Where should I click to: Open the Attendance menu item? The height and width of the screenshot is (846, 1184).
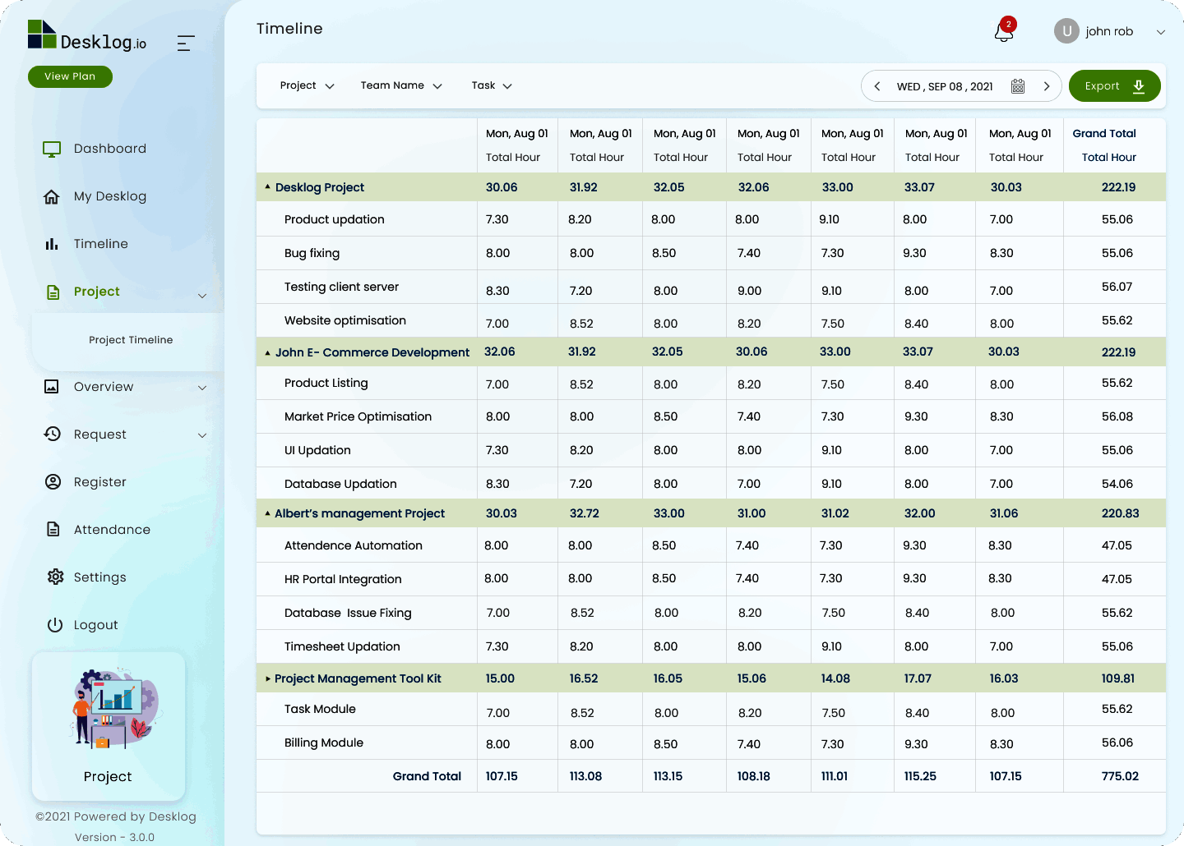[x=112, y=530]
